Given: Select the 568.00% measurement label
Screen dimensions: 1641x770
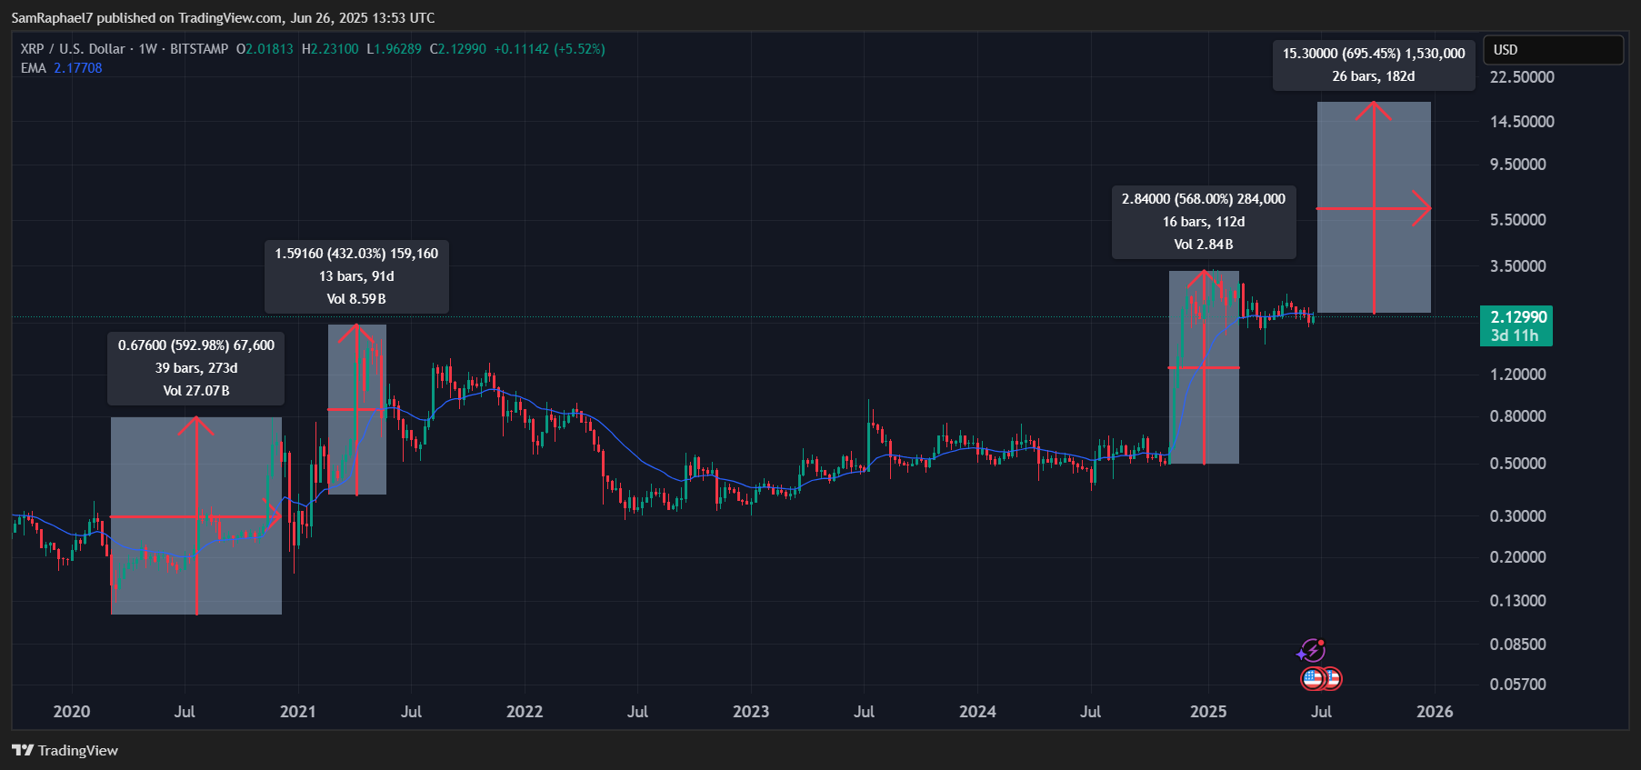Looking at the screenshot, I should (1204, 221).
